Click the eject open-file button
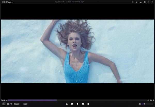This screenshot has height=107, width=155. (67, 104)
